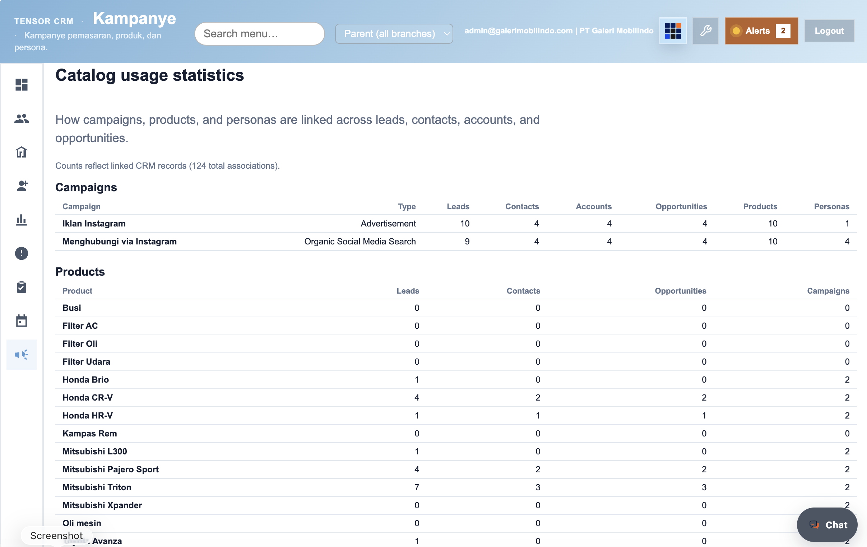The width and height of the screenshot is (867, 547).
Task: Open the exclamation alert icon in sidebar
Action: click(x=22, y=253)
